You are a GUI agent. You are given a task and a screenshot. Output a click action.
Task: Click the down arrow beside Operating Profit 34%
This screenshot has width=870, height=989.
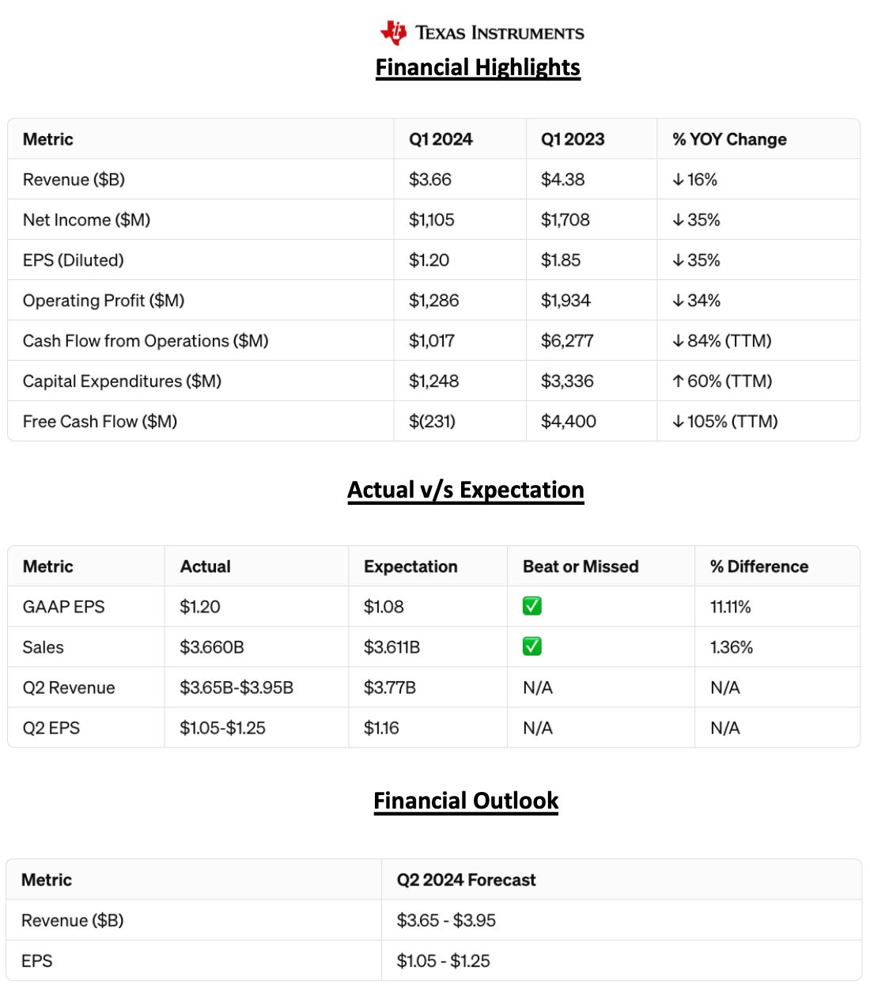point(678,301)
